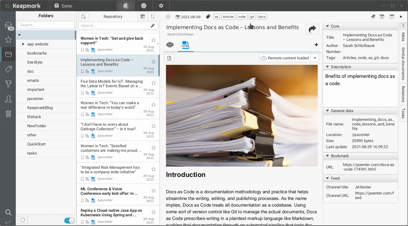This screenshot has height=226, width=408.
Task: Click the sort order icon in Repository header
Action: click(153, 17)
